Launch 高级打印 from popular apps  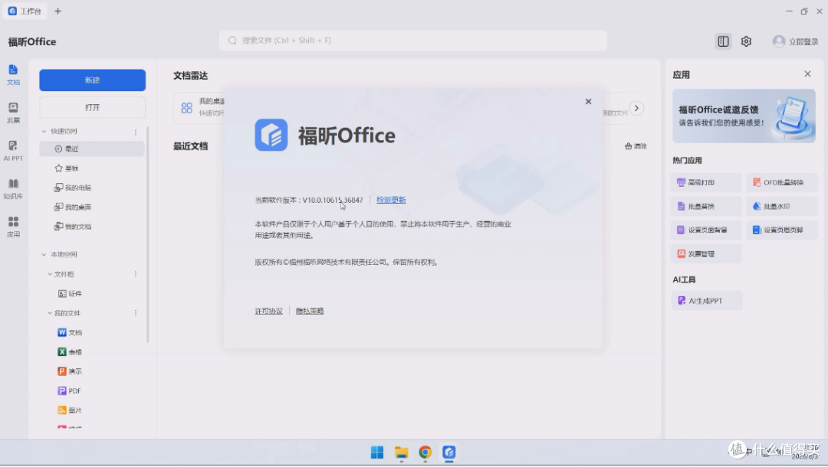click(x=706, y=182)
